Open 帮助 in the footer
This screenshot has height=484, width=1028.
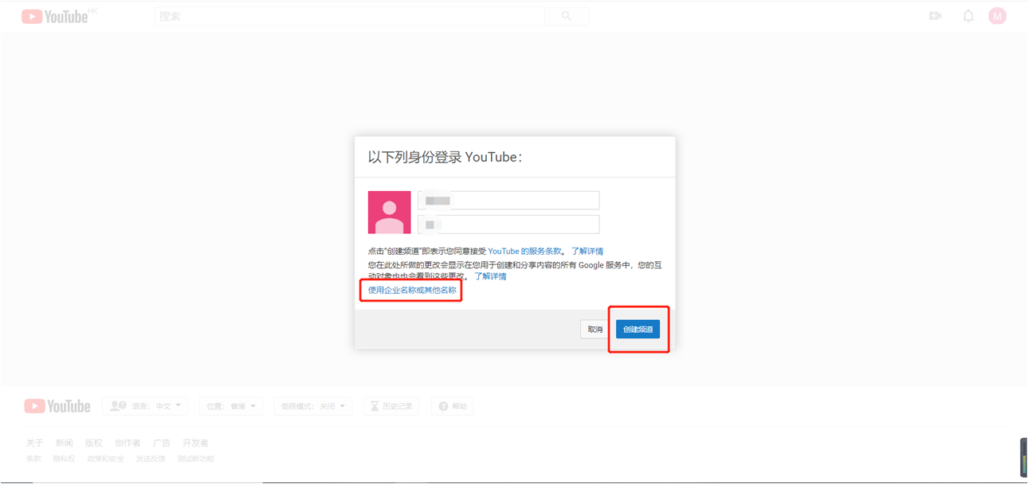(453, 406)
